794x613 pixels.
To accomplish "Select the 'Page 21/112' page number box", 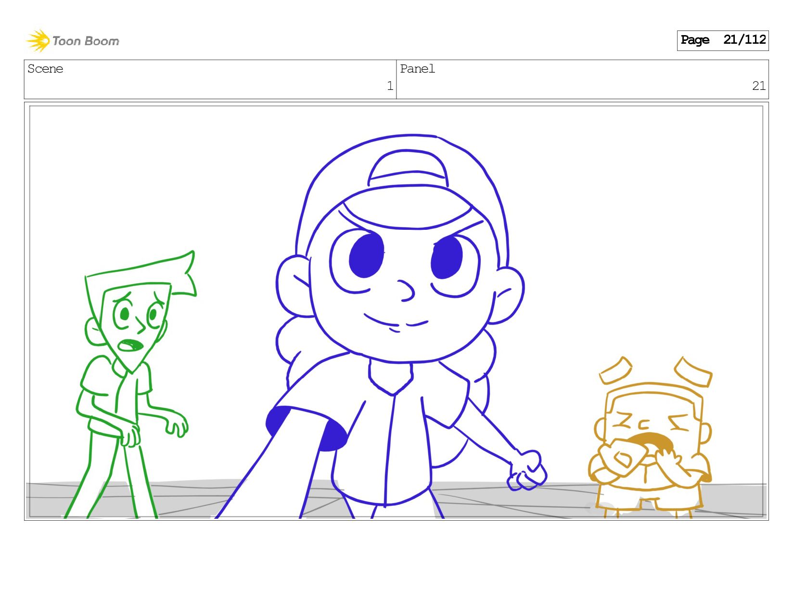I will point(722,40).
